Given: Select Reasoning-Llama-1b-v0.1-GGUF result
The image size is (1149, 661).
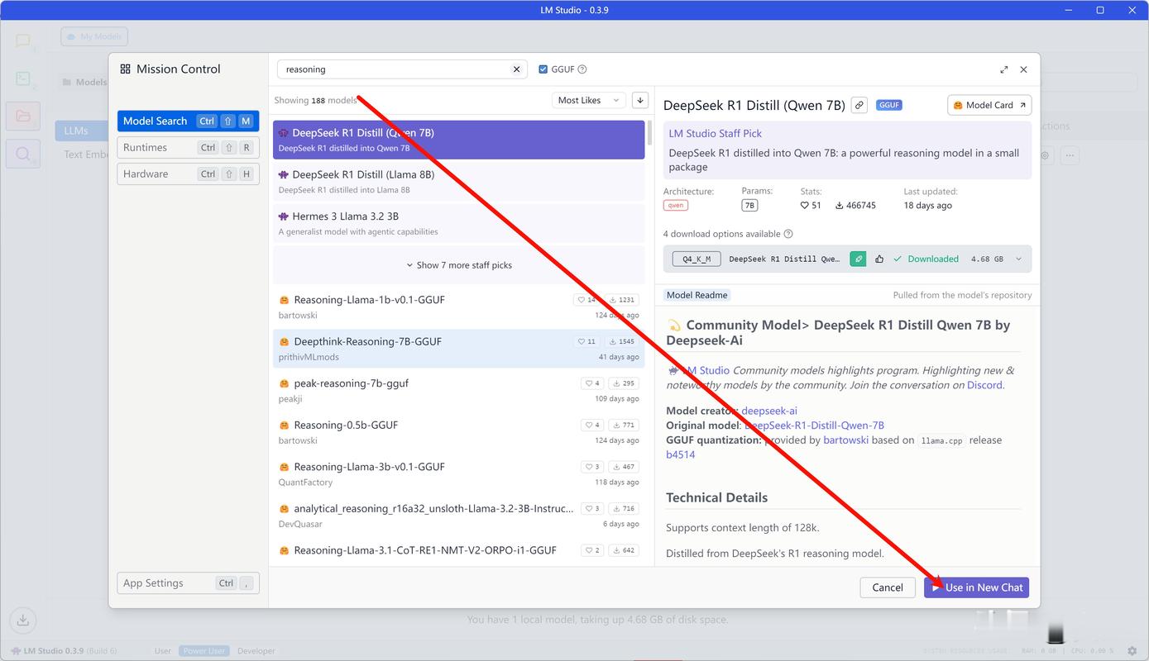Looking at the screenshot, I should (x=459, y=307).
